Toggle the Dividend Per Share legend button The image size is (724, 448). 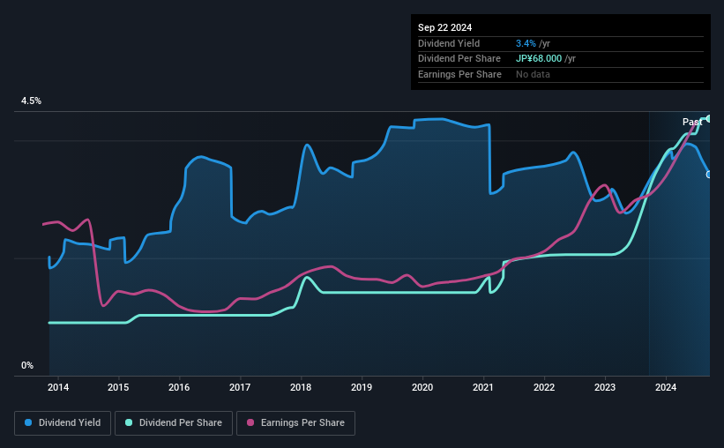[174, 423]
